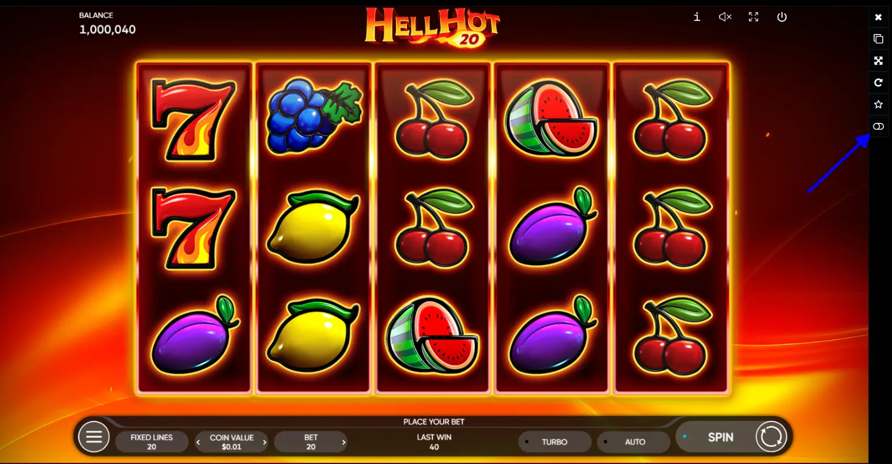892x464 pixels.
Task: Open the game info (i) icon
Action: [697, 17]
